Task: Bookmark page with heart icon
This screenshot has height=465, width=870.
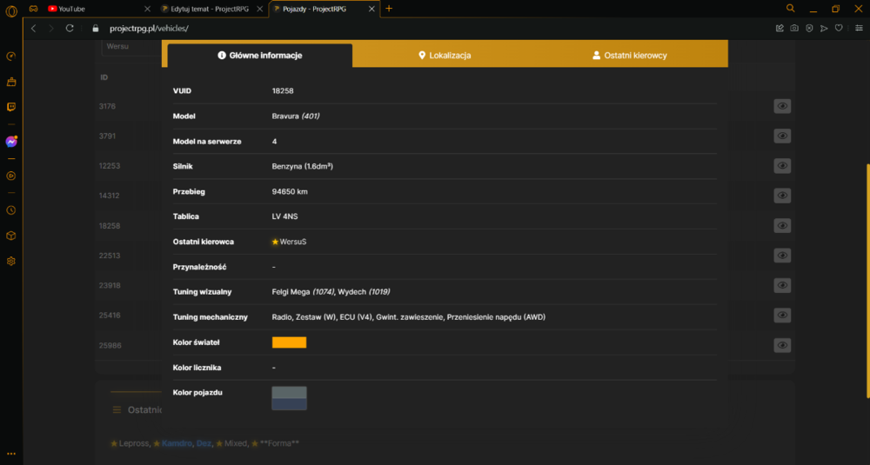Action: click(839, 29)
